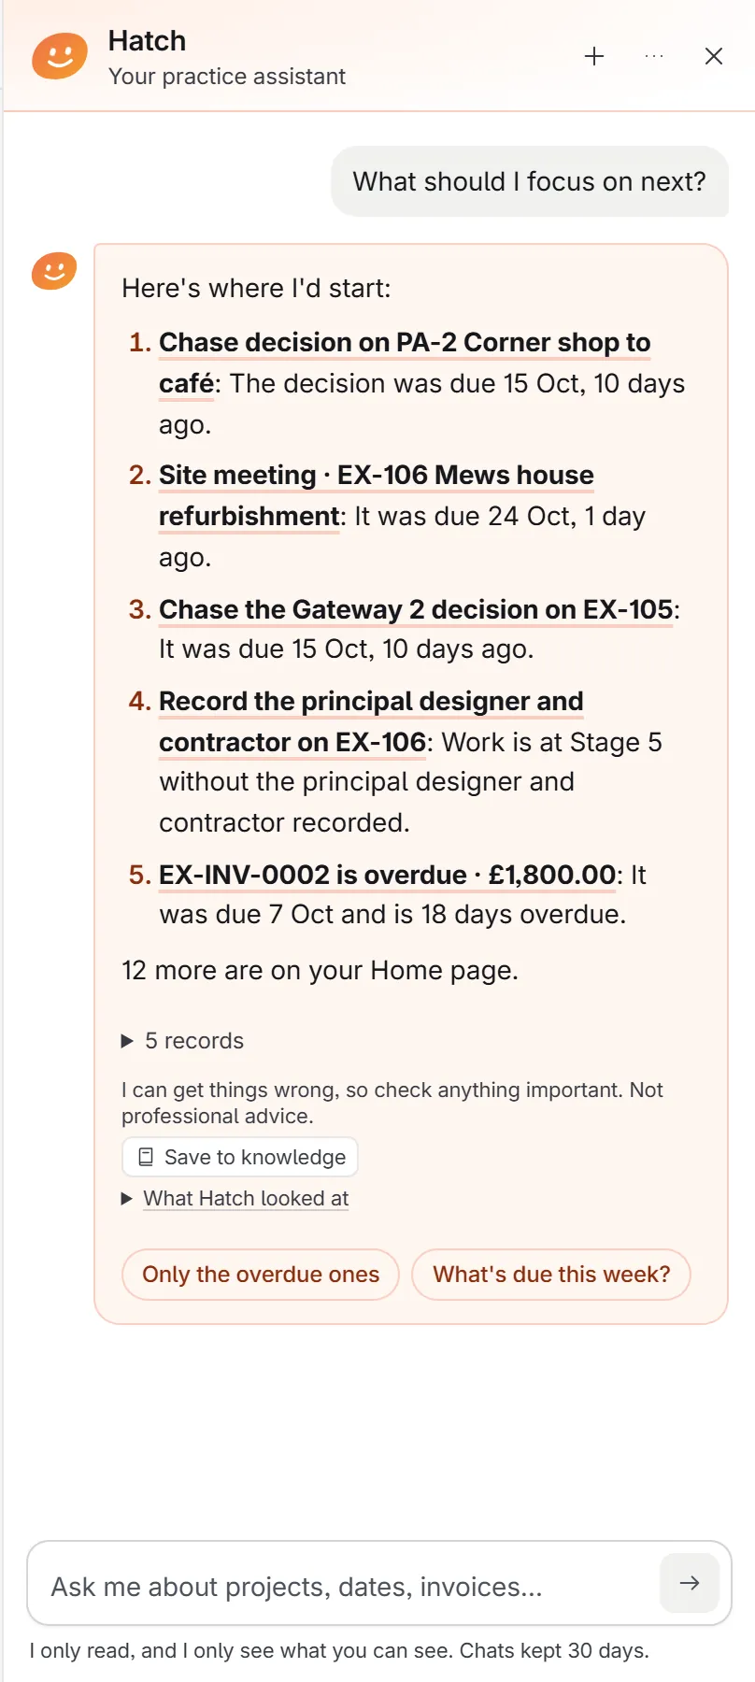Click Save to knowledge button

coord(240,1157)
